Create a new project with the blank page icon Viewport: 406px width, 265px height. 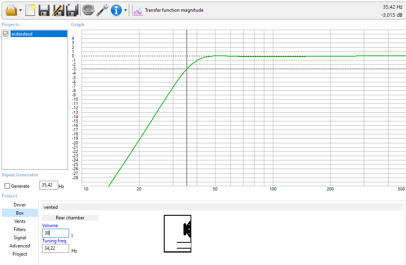[x=30, y=11]
